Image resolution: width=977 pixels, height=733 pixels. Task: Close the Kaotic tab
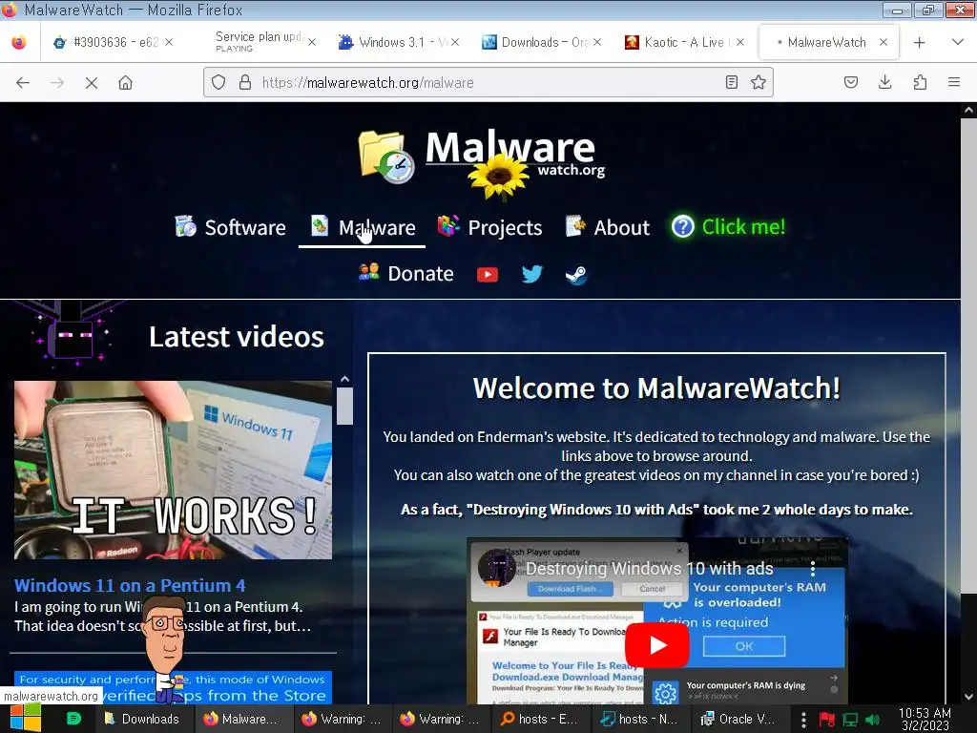pos(739,42)
